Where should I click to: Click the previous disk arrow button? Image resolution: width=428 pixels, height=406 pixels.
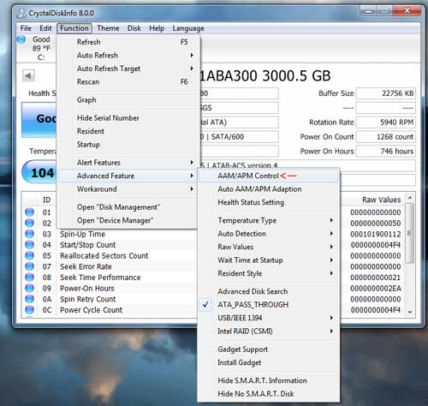[x=28, y=75]
